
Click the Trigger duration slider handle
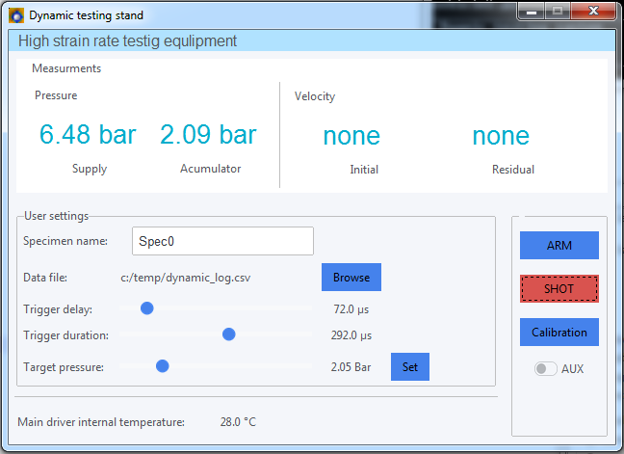[x=229, y=334]
